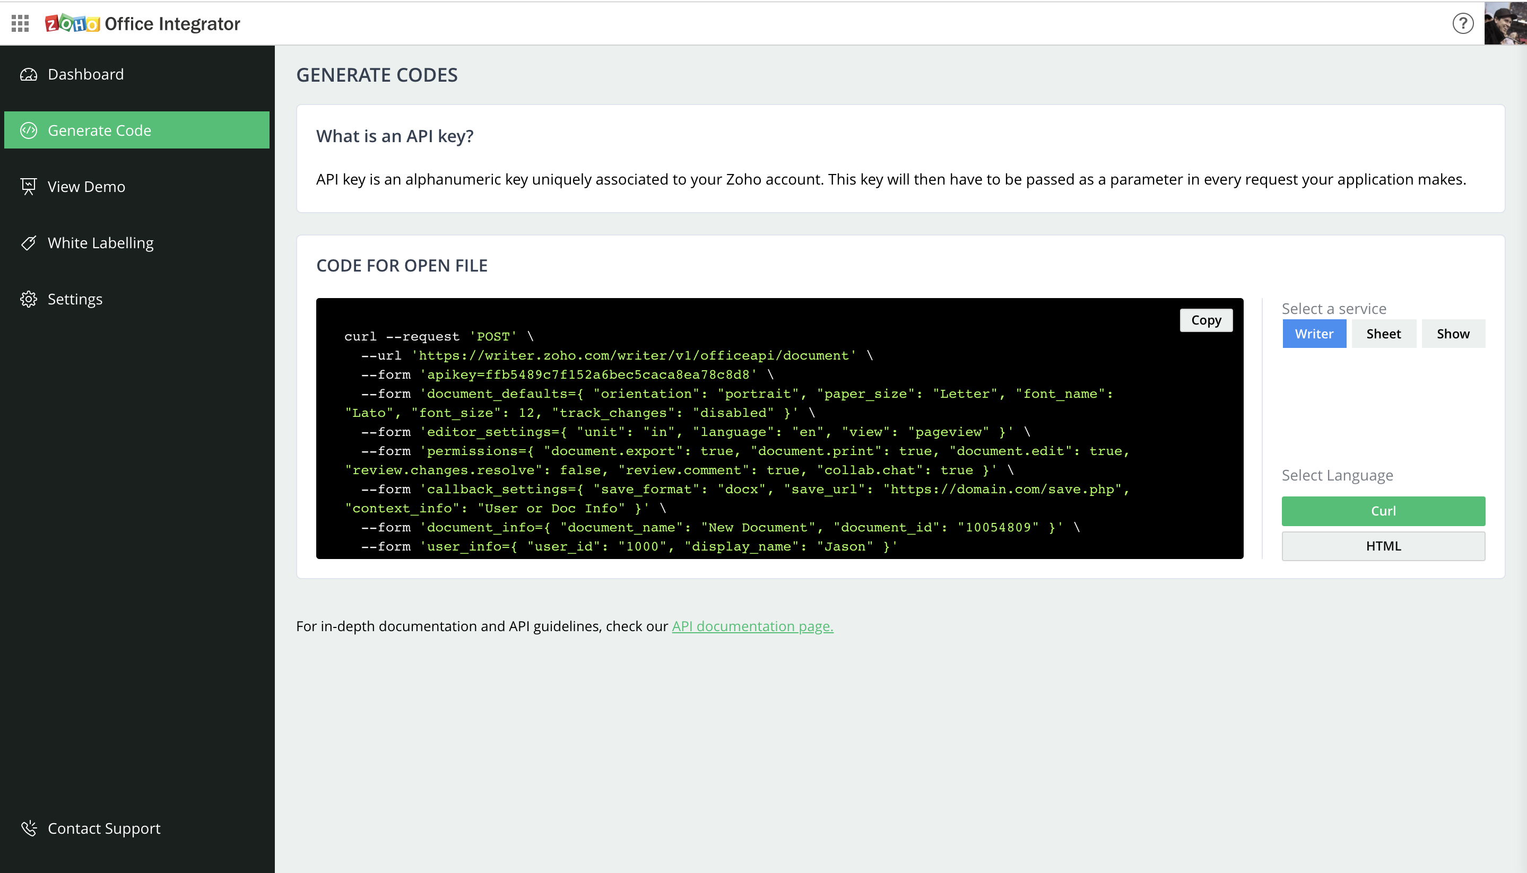Click the Settings gear icon
The height and width of the screenshot is (873, 1527).
coord(28,299)
